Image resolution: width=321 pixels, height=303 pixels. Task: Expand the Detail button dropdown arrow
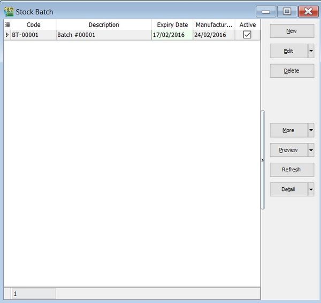pyautogui.click(x=311, y=189)
